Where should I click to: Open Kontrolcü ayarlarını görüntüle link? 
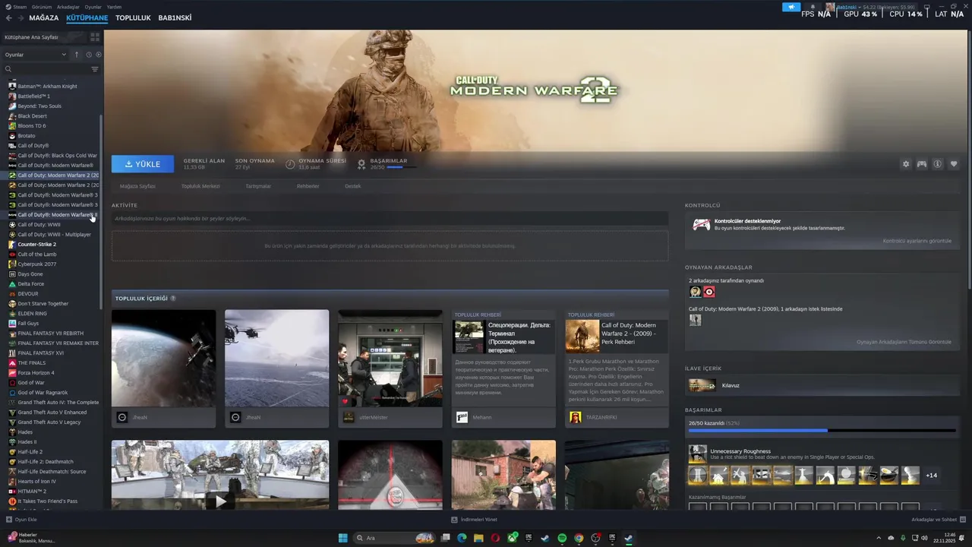[917, 241]
